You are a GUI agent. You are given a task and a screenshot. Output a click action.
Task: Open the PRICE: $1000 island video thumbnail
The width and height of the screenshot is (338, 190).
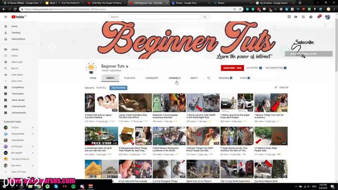pyautogui.click(x=101, y=136)
